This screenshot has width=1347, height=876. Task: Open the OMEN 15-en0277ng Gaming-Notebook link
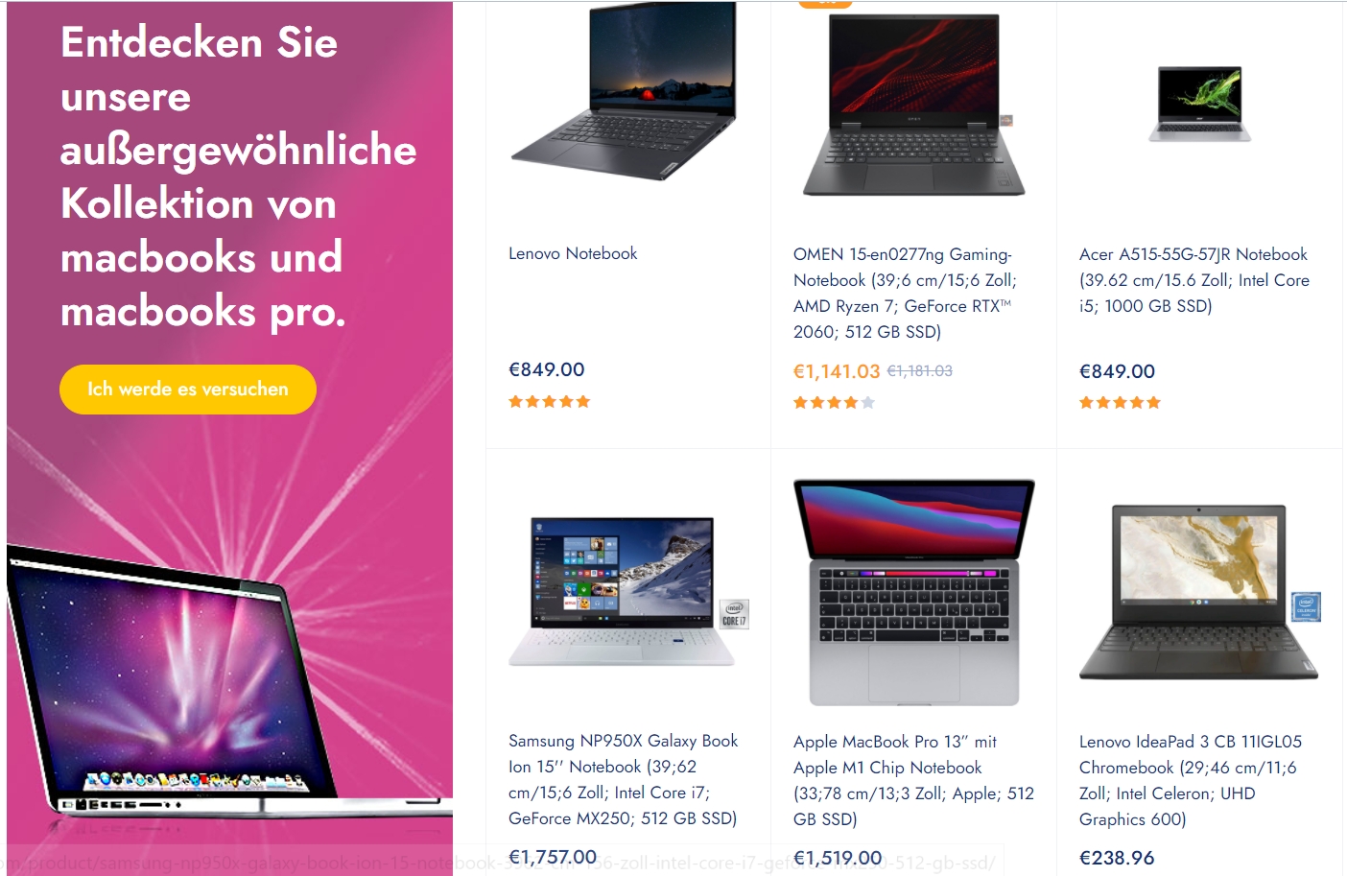click(x=903, y=293)
